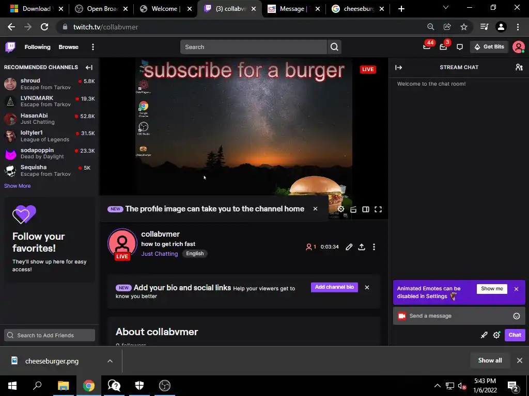The height and width of the screenshot is (396, 529).
Task: Open notifications inbox with 3 badge
Action: tap(443, 47)
